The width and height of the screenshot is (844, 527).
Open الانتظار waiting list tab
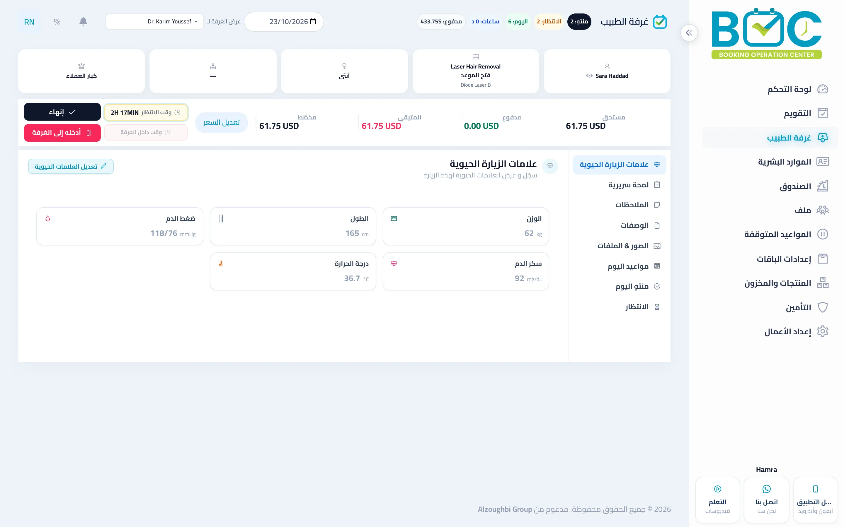click(x=620, y=307)
